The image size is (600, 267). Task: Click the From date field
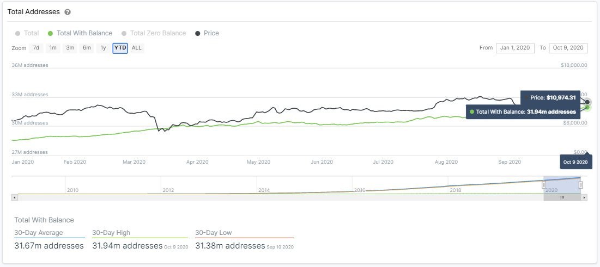(515, 48)
